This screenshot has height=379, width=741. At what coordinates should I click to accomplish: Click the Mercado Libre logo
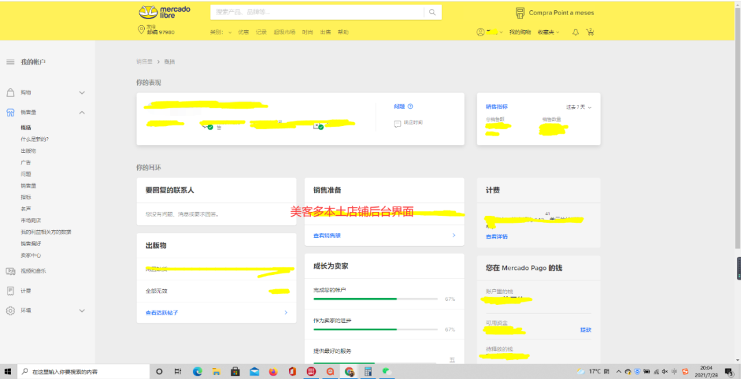tap(165, 12)
